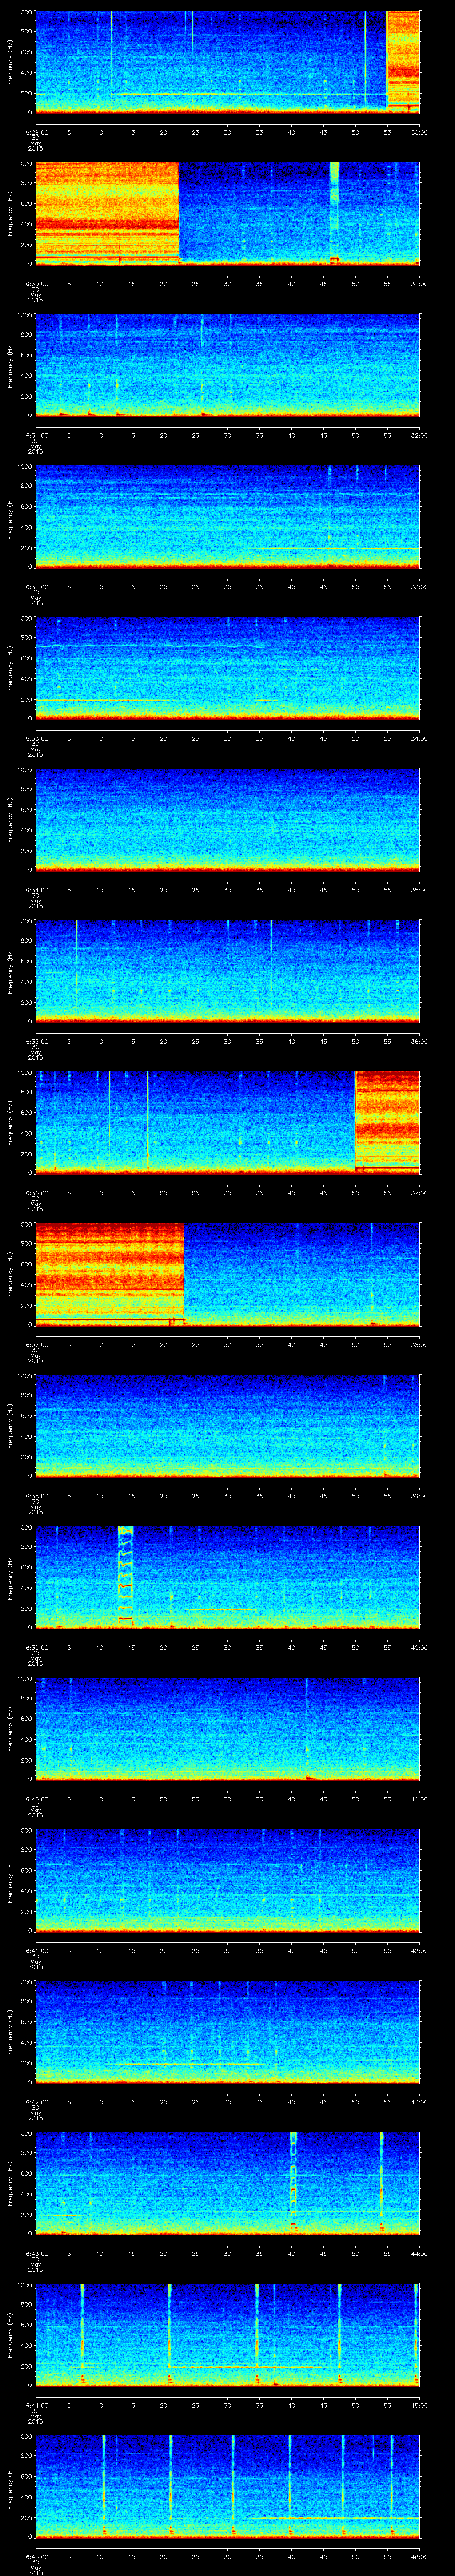Screen dimensions: 455x2576
Task: Select the "6:32:00" time axis label
Action: tap(35, 587)
